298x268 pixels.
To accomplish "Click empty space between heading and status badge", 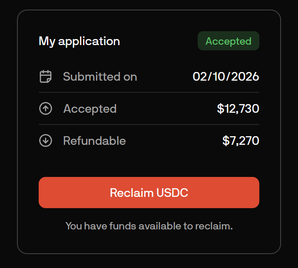I will point(159,41).
